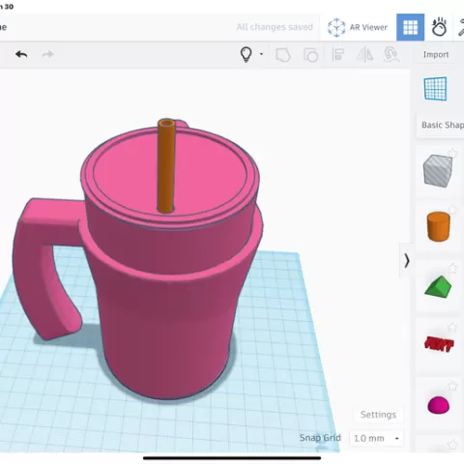The height and width of the screenshot is (464, 464).
Task: Pick the orange Cylinder shape
Action: (438, 226)
